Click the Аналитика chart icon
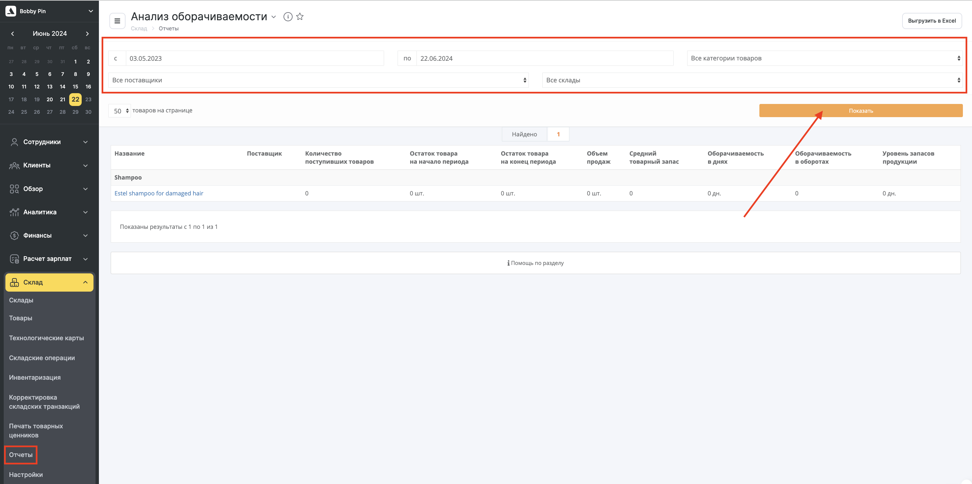Viewport: 972px width, 484px height. pyautogui.click(x=14, y=212)
